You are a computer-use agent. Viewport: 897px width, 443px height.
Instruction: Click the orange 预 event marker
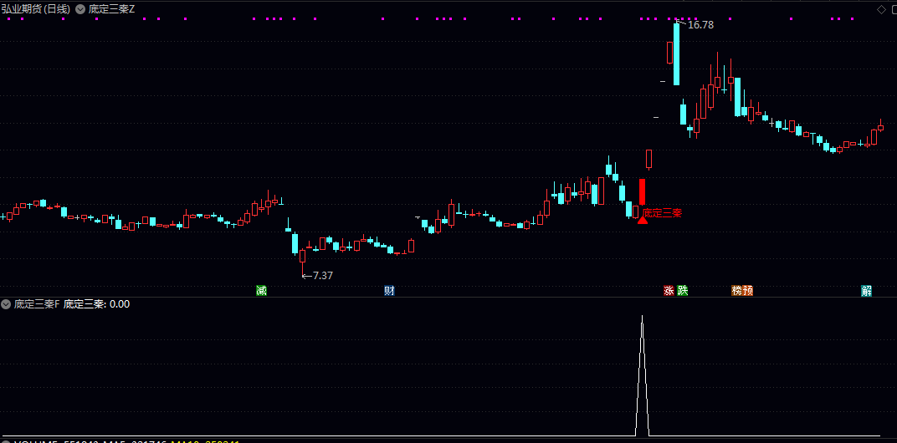748,290
